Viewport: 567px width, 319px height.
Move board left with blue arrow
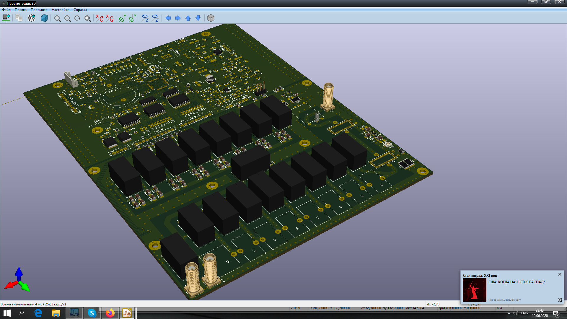pyautogui.click(x=168, y=18)
